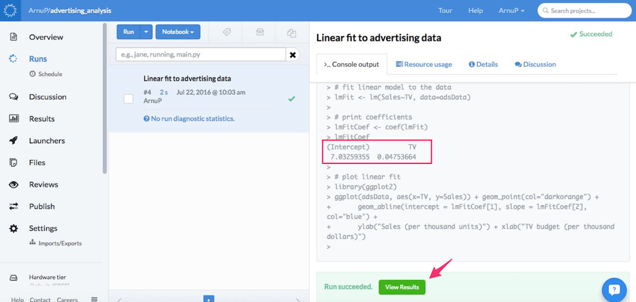Focus the Search projects field
Viewport: 636px width, 302px height.
(584, 11)
